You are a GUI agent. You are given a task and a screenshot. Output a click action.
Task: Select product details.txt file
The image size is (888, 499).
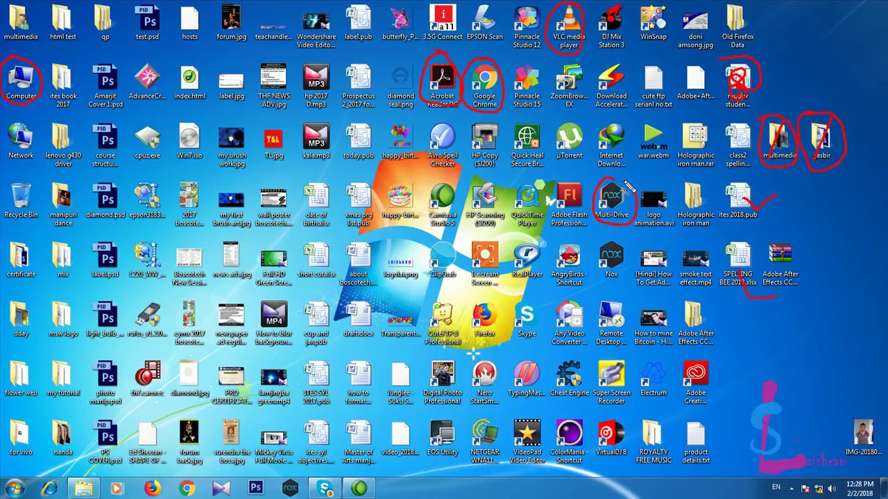(696, 443)
